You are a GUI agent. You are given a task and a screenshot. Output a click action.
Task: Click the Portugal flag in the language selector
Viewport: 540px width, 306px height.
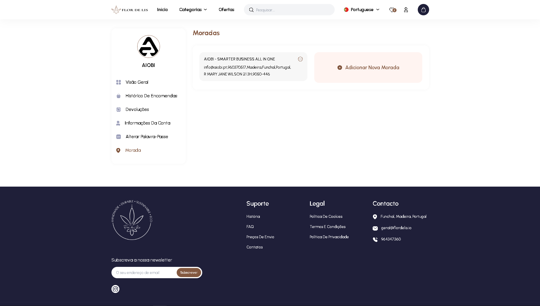(x=346, y=9)
